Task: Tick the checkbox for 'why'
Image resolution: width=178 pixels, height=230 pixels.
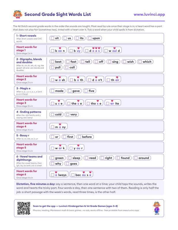Action: pyautogui.click(x=52, y=164)
